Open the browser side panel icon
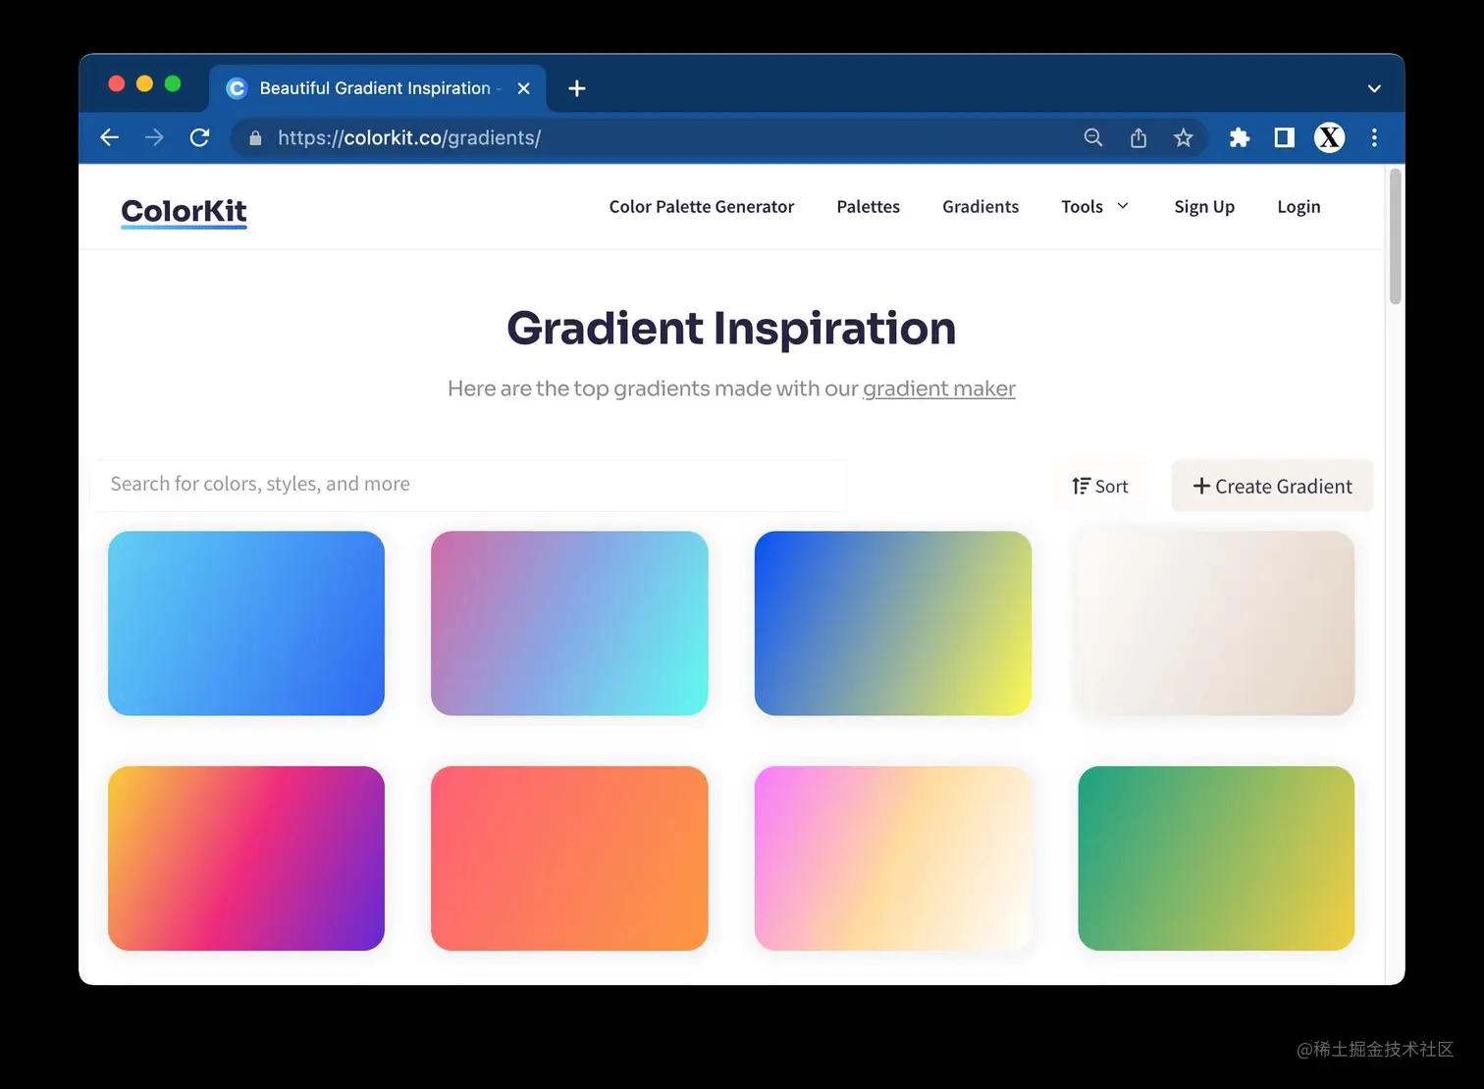 click(1283, 137)
